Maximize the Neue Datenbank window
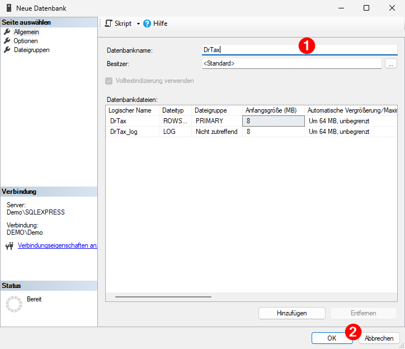This screenshot has height=349, width=405. coord(366,8)
